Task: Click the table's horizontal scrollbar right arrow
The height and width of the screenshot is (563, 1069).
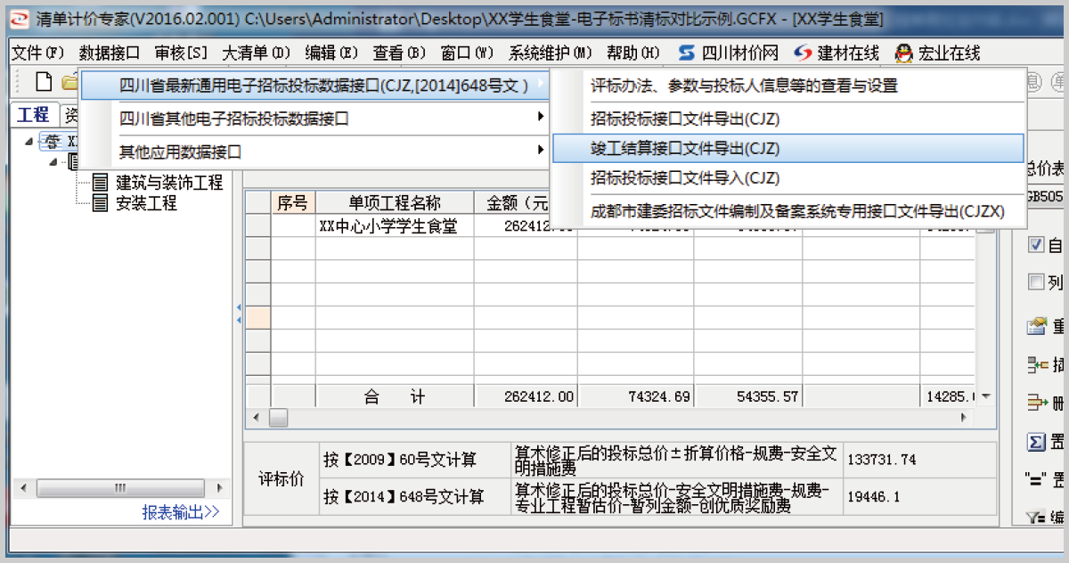Action: [x=962, y=417]
